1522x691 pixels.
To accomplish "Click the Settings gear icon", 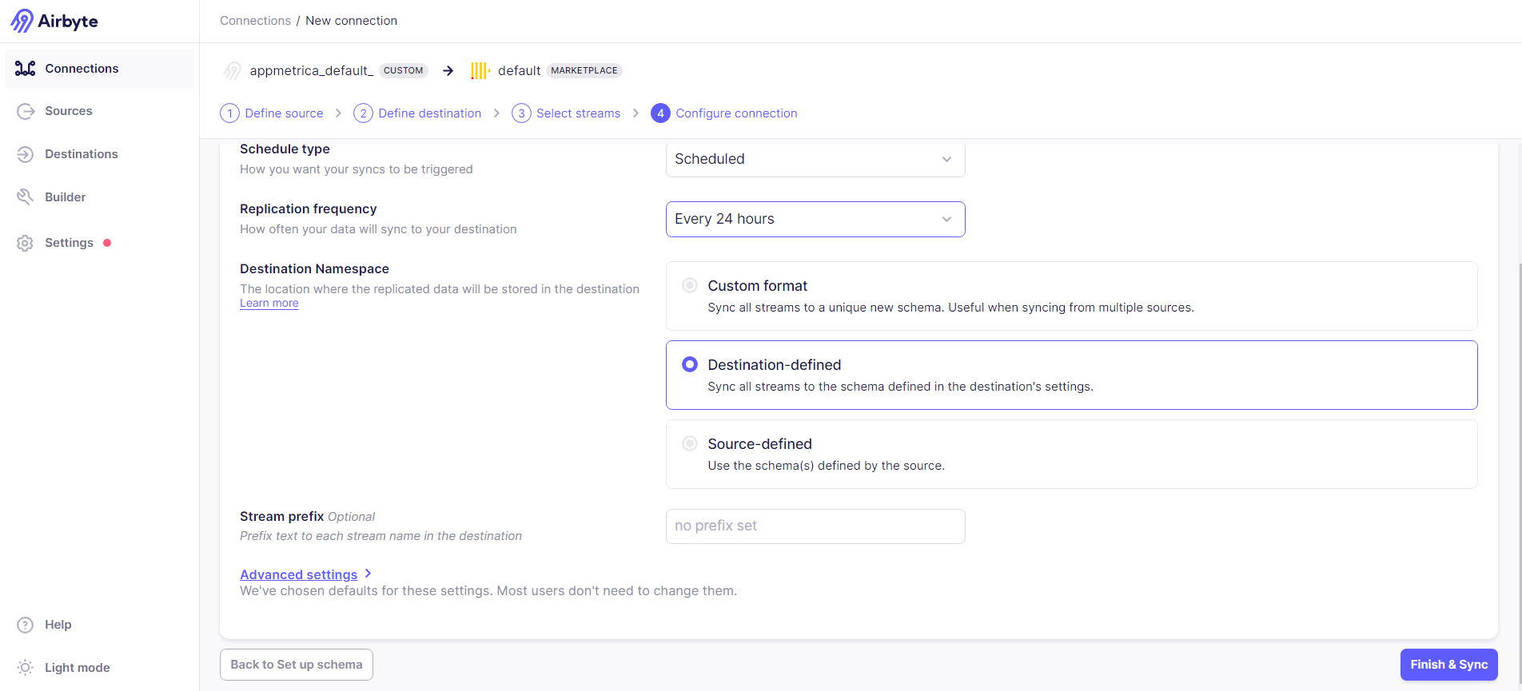I will (26, 243).
